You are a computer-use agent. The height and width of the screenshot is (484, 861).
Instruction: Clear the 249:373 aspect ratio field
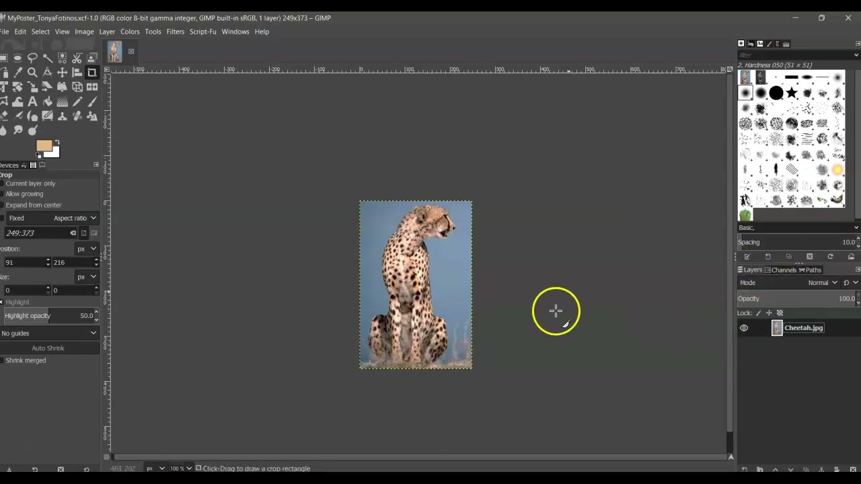[x=73, y=233]
